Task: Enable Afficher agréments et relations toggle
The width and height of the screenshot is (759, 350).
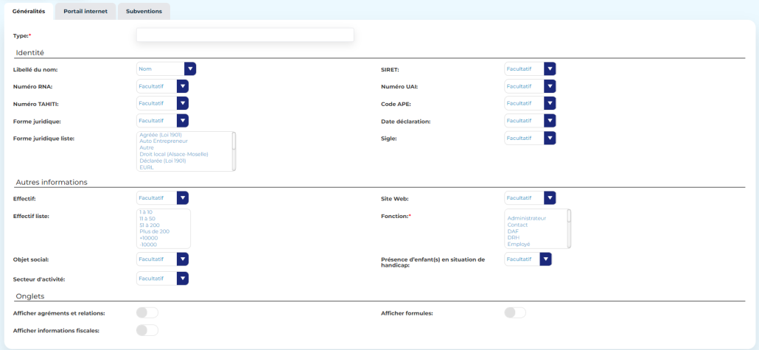Action: pos(147,313)
